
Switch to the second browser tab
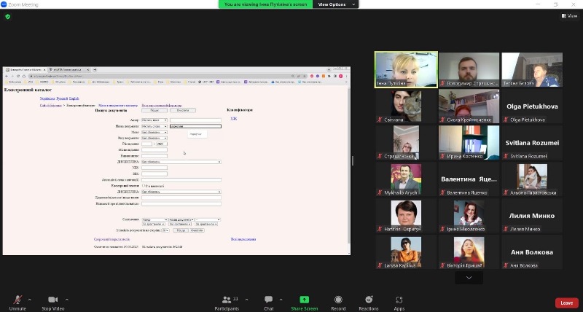(x=69, y=69)
